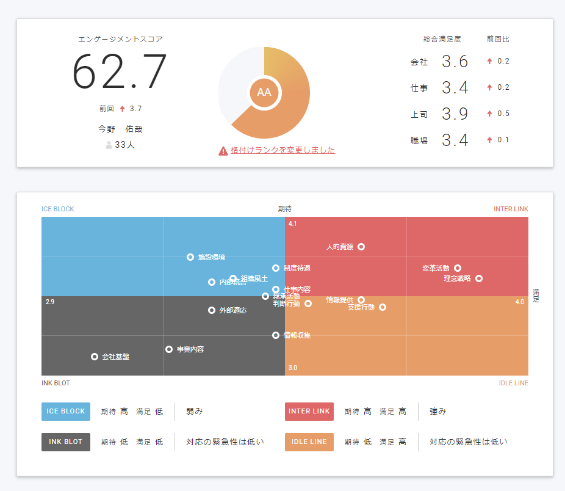Click the 満足 axis label right of chart
Viewport: 565px width, 491px height.
(536, 296)
